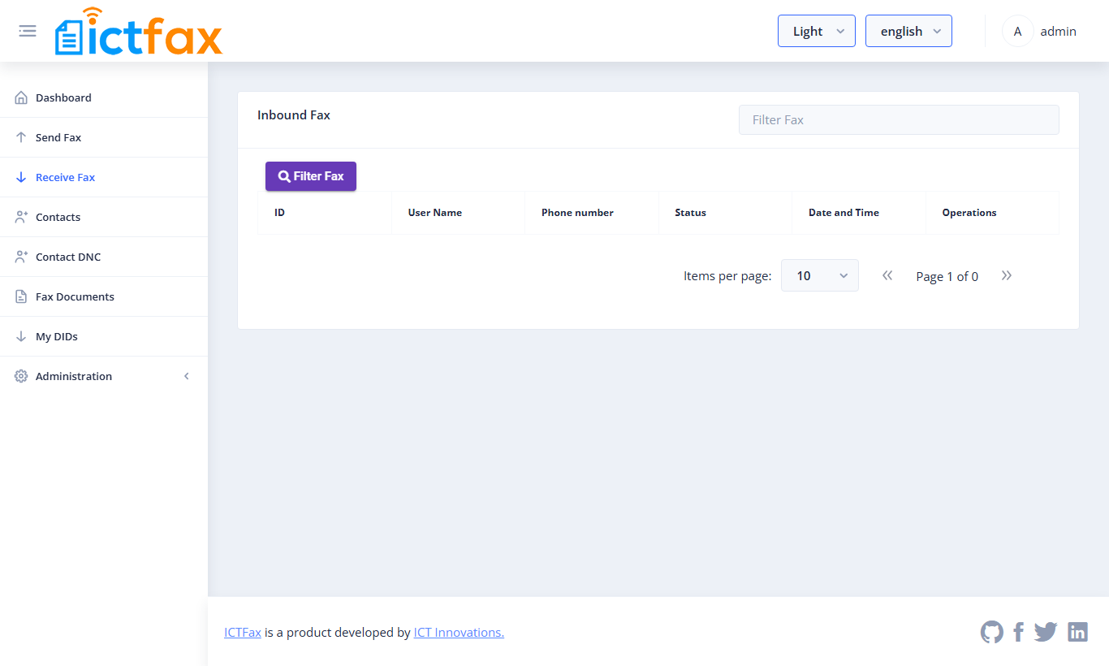
Task: Open Contact DNC in the sidebar
Action: [x=104, y=257]
